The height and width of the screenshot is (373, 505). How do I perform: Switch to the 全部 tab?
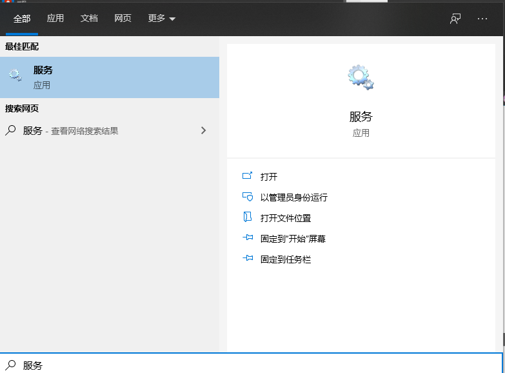[x=22, y=19]
